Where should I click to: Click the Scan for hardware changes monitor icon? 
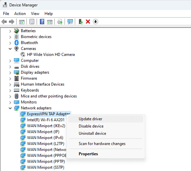(70, 22)
